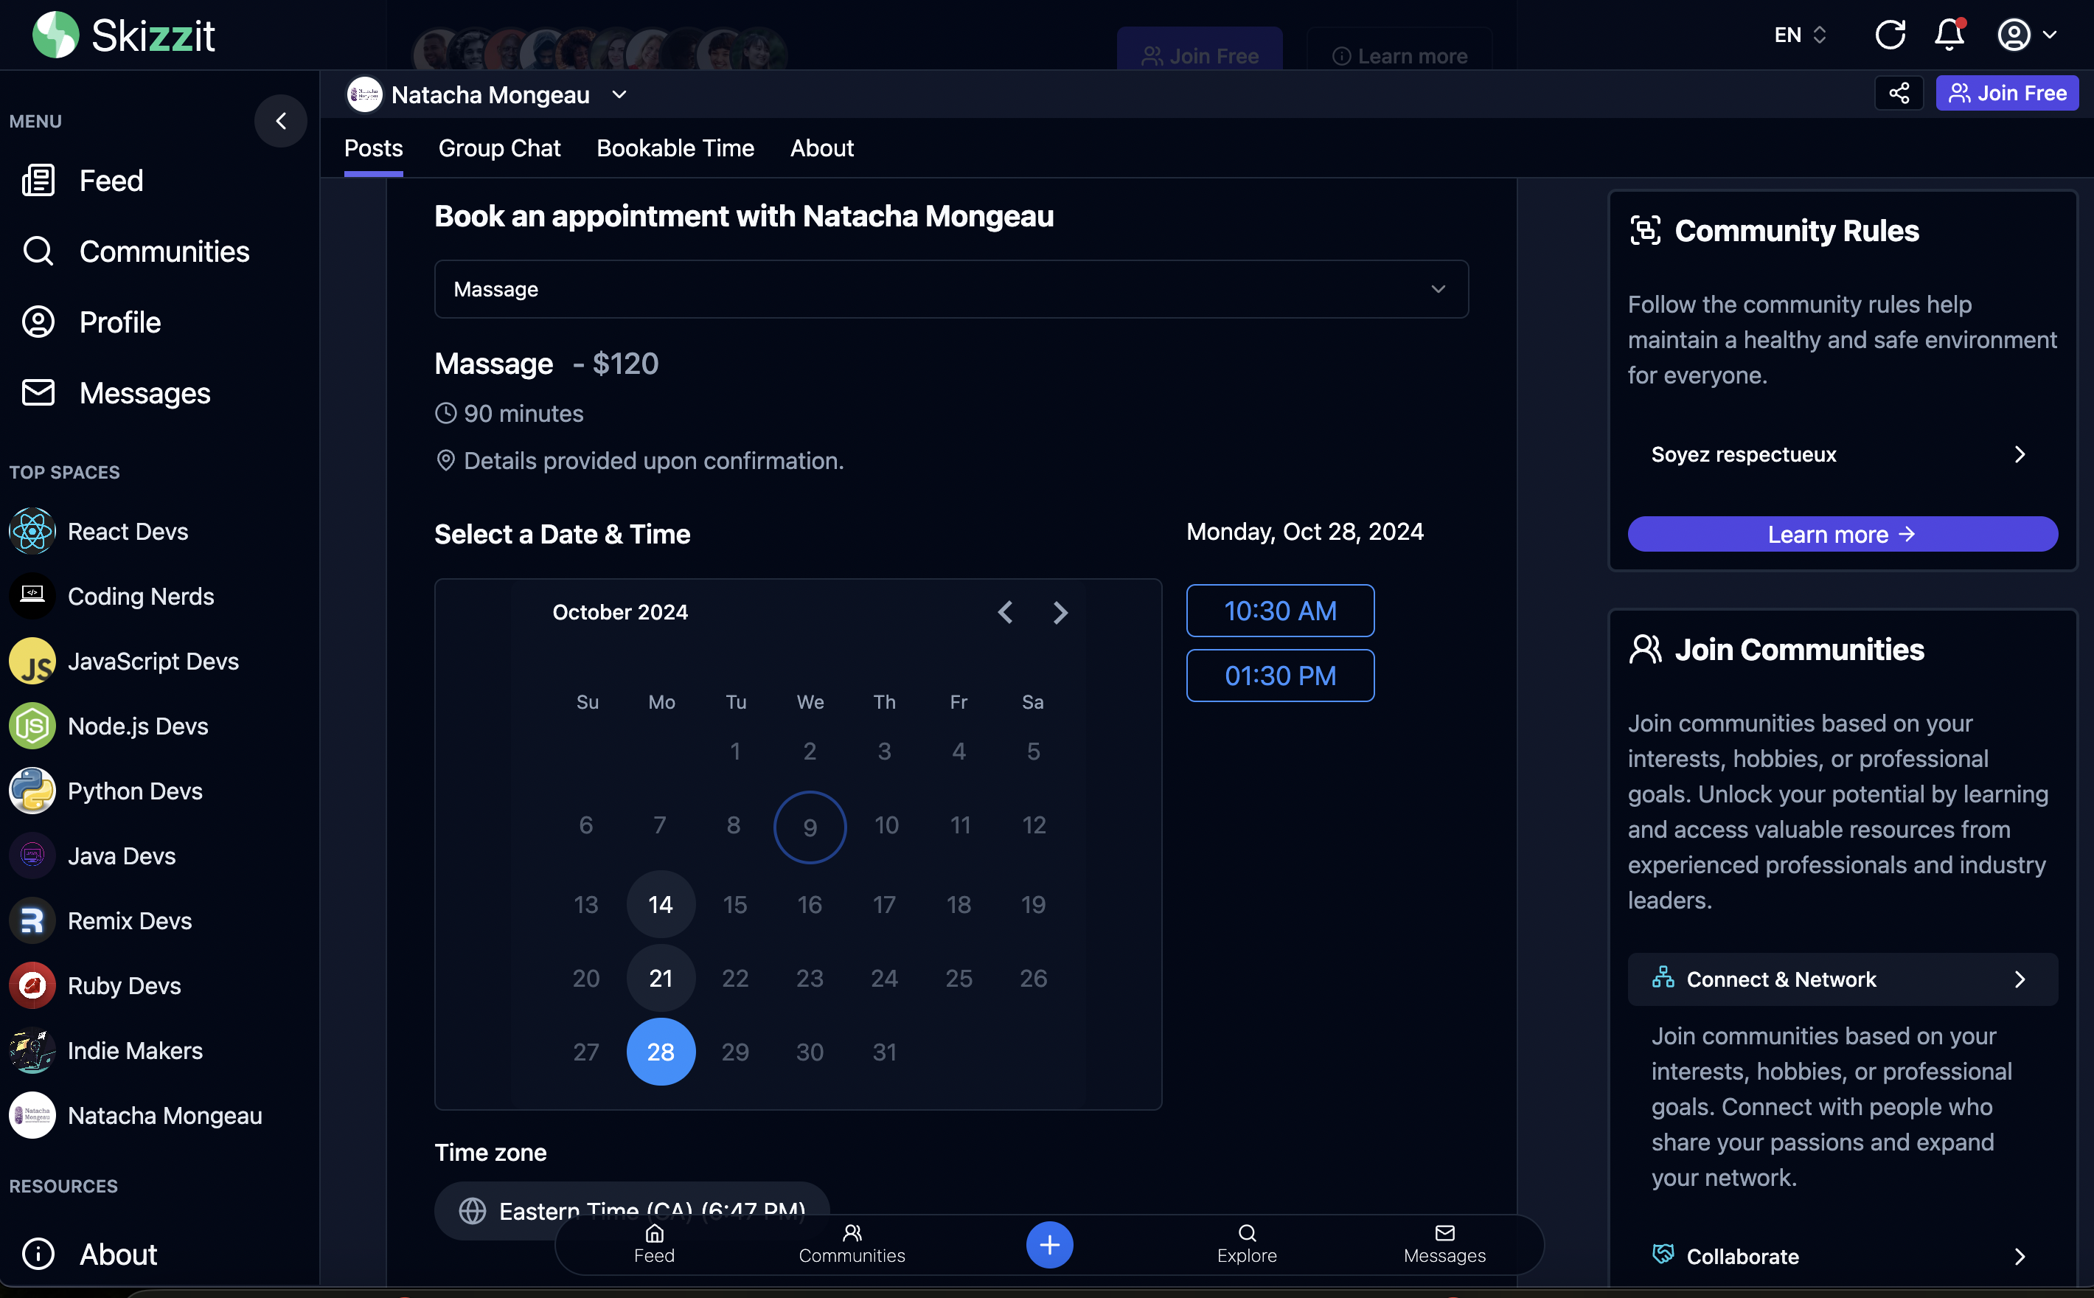Open the Java Devs space
Image resolution: width=2094 pixels, height=1298 pixels.
pyautogui.click(x=93, y=856)
